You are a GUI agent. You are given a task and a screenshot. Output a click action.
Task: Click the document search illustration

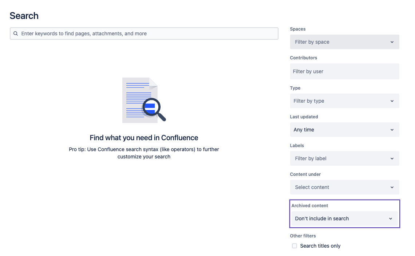pos(144,100)
